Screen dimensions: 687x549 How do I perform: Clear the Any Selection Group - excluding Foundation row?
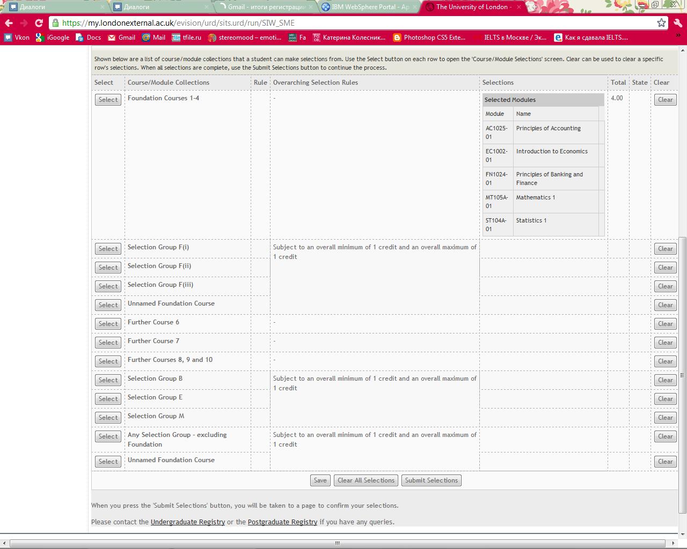click(666, 436)
